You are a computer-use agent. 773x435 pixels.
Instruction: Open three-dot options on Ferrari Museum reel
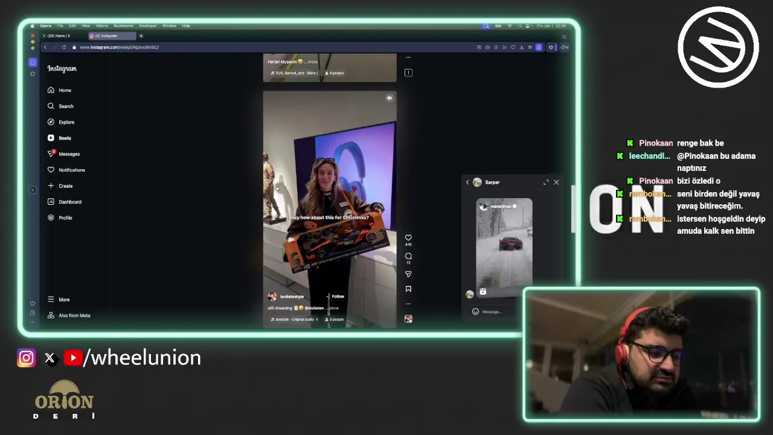click(x=408, y=57)
